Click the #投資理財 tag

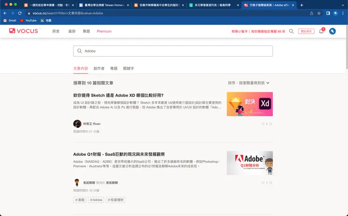click(x=115, y=200)
